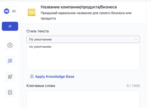Click the 0 / 1000 character counter
This screenshot has height=108, width=151.
[x=133, y=86]
